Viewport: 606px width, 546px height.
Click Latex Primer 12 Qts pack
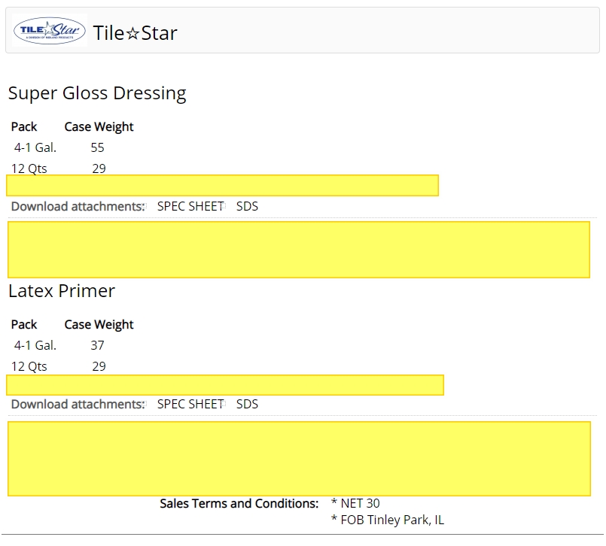pyautogui.click(x=29, y=366)
